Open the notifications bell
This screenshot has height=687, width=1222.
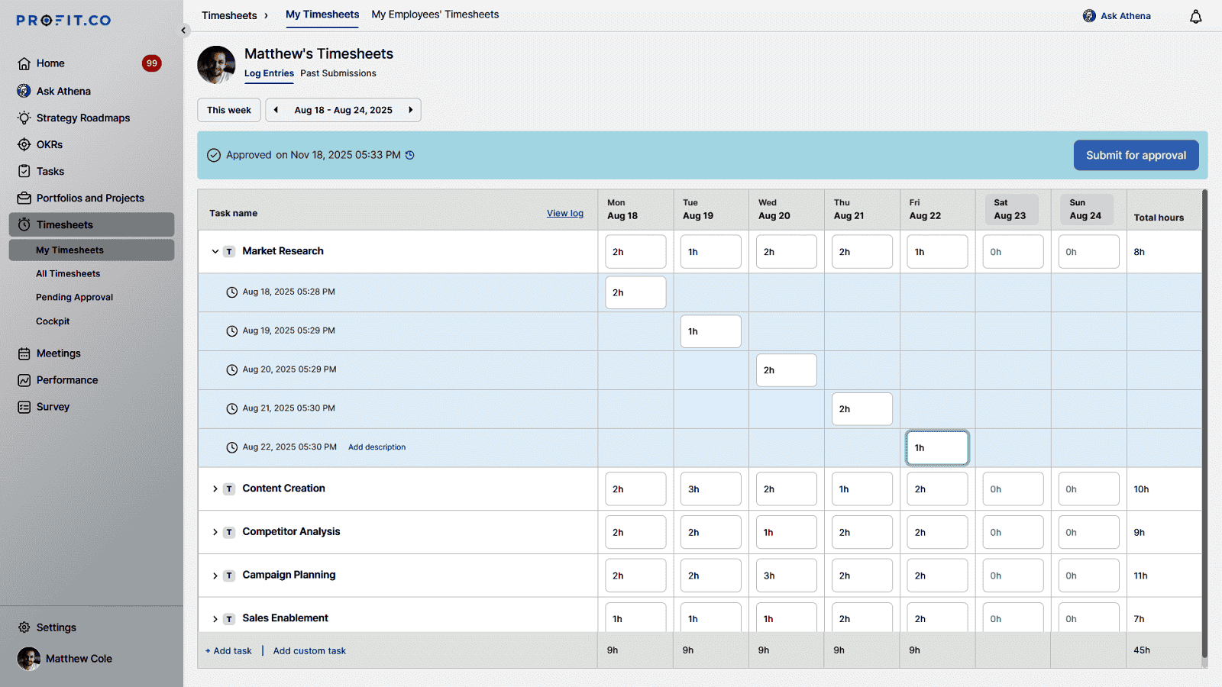[x=1195, y=17]
